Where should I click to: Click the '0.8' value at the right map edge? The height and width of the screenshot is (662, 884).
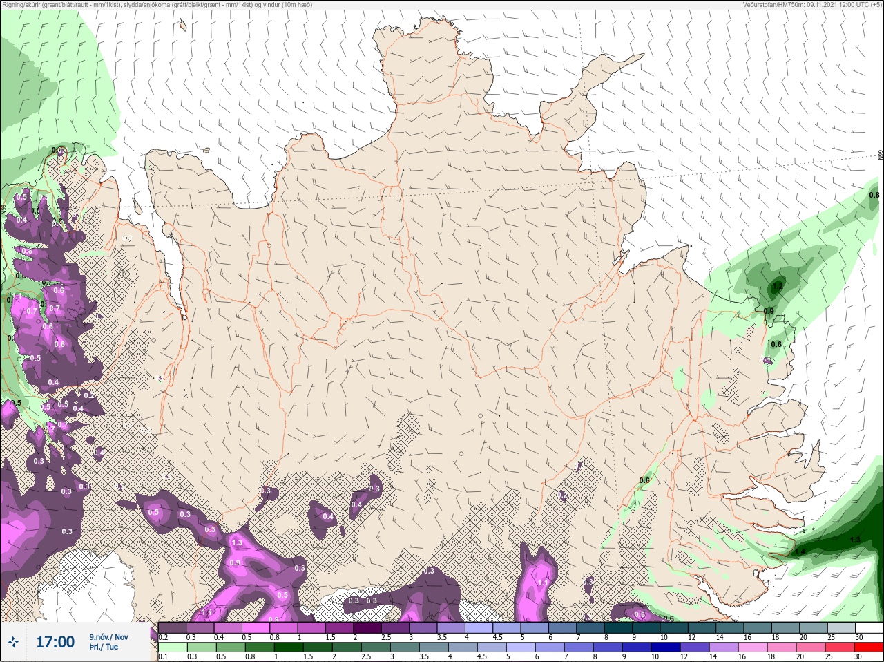[x=874, y=196]
